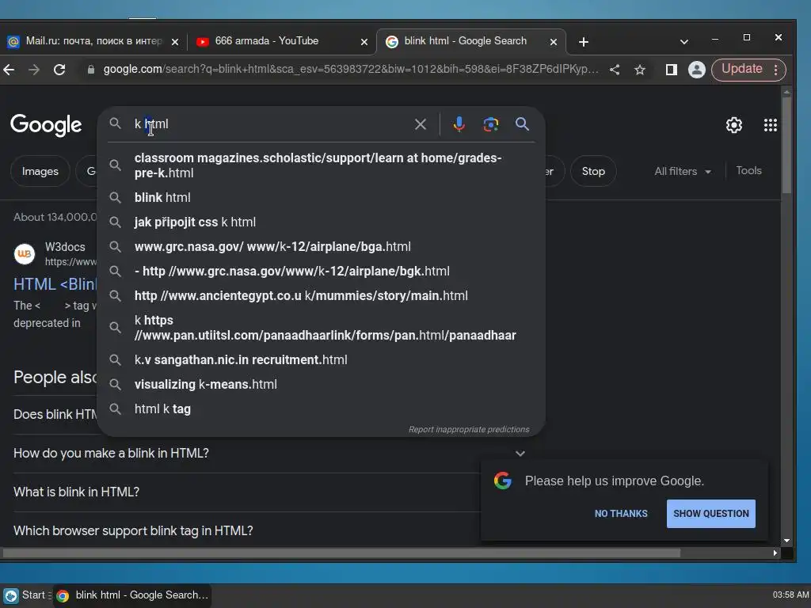Open the Start menu
This screenshot has width=811, height=608.
click(26, 595)
